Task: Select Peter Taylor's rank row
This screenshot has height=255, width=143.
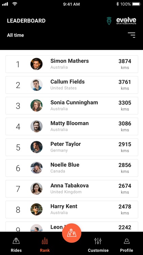Action: (x=72, y=147)
